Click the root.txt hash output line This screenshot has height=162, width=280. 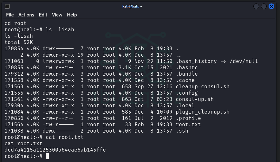tap(55, 150)
